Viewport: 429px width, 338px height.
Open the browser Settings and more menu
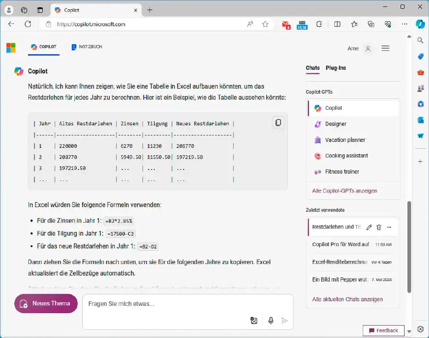tap(404, 24)
